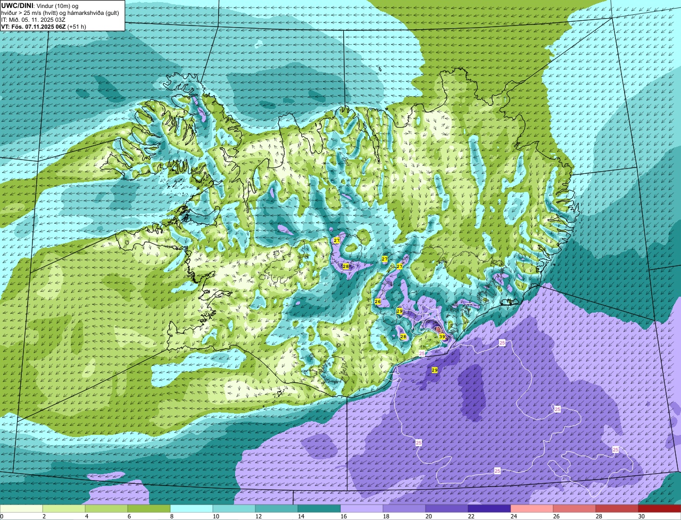Click the yellow 26 gust label on the map
The height and width of the screenshot is (520, 681).
coord(378,301)
